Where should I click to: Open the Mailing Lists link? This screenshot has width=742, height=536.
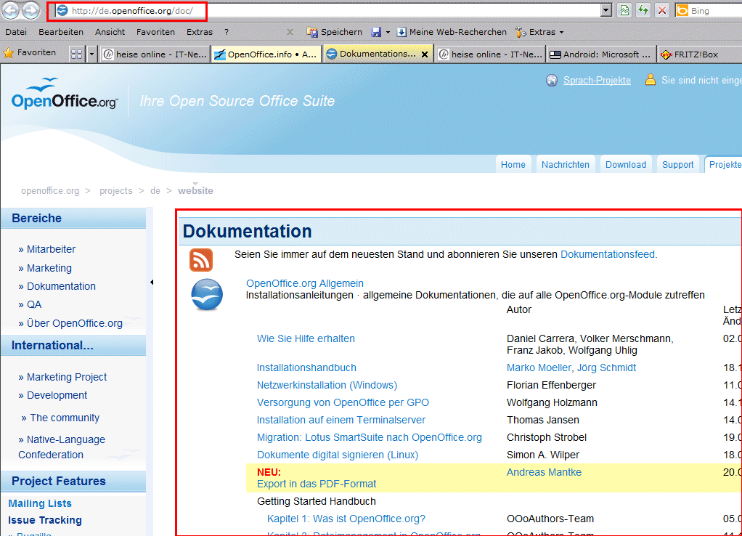coord(40,503)
